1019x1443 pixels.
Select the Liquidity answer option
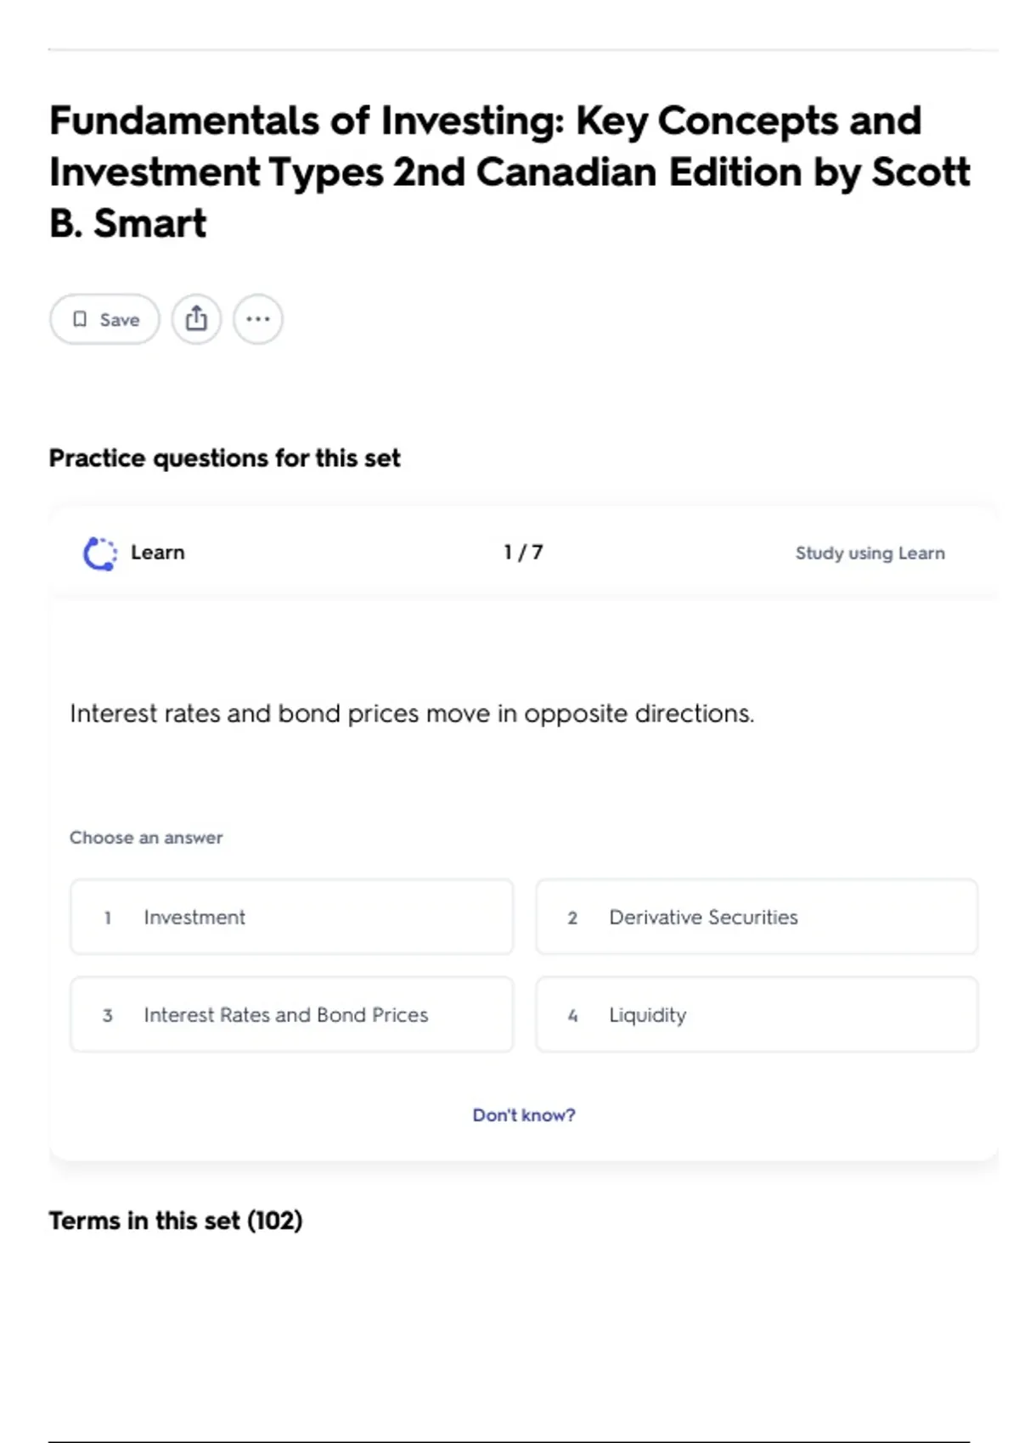(x=756, y=1014)
